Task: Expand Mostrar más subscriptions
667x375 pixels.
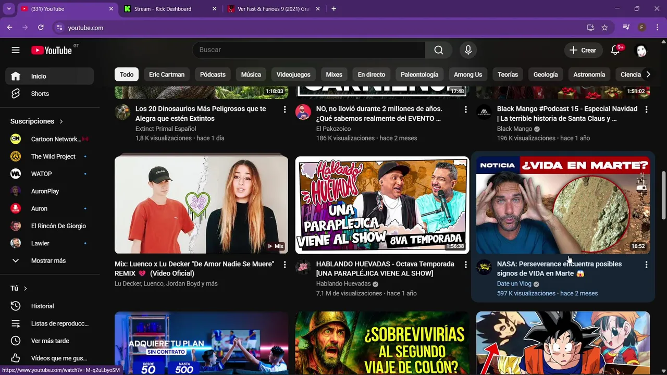Action: point(50,260)
